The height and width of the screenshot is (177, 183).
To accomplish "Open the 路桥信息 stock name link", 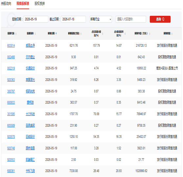I will (30, 148).
